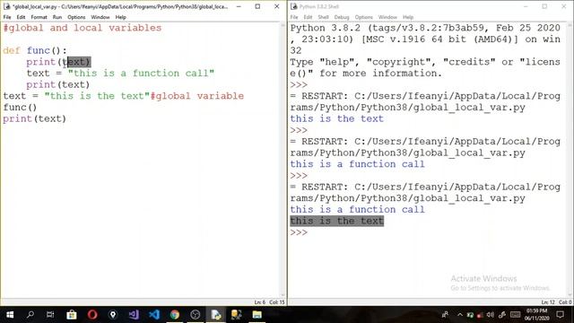Screen dimensions: 574x323
Task: Click the 'Ln: 6' editor status indicator
Action: pyautogui.click(x=260, y=302)
